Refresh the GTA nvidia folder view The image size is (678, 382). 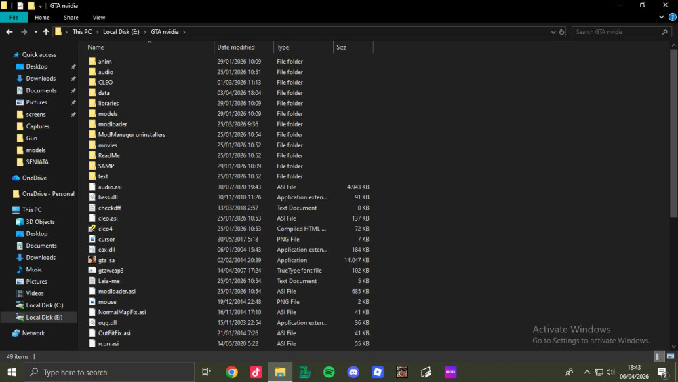(x=561, y=32)
